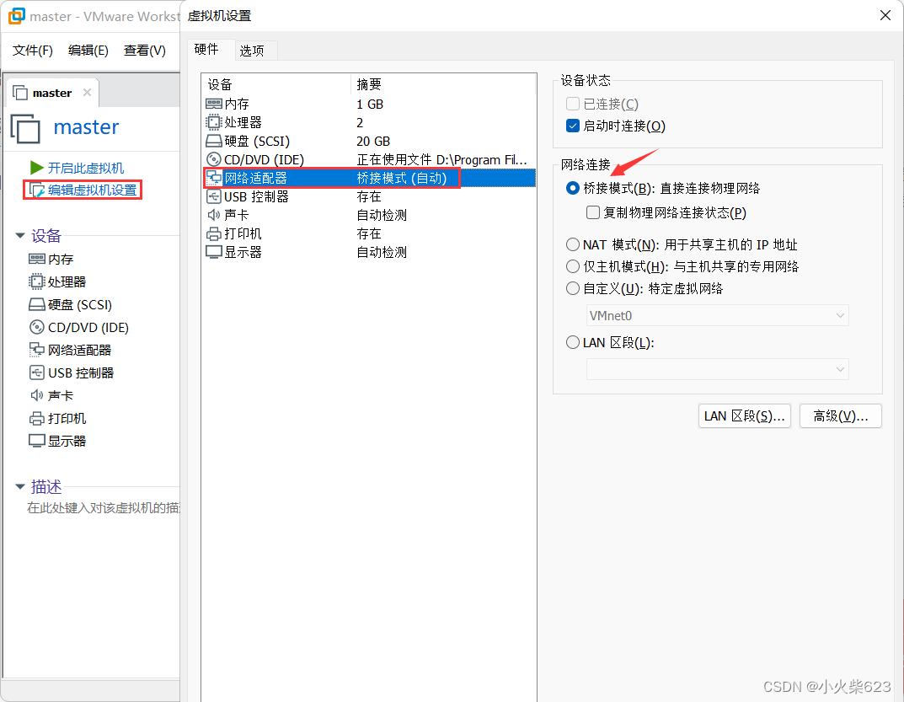Click processor icon in main window device list
904x702 pixels.
coord(37,281)
